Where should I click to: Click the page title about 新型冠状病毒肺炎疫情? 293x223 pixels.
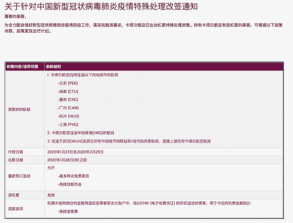click(101, 7)
